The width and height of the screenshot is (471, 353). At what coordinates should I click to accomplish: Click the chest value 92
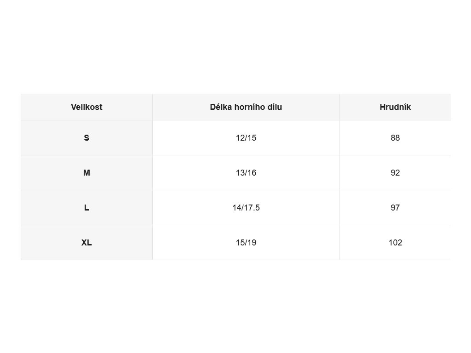395,173
